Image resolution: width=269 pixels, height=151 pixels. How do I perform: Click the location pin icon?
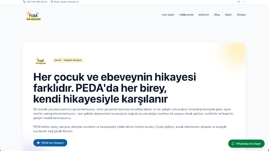pos(52,2)
